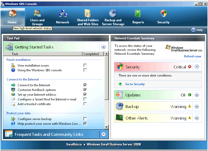Image resolution: width=208 pixels, height=151 pixels.
Task: Check Configure server backup checkbox
Action: tap(85, 119)
